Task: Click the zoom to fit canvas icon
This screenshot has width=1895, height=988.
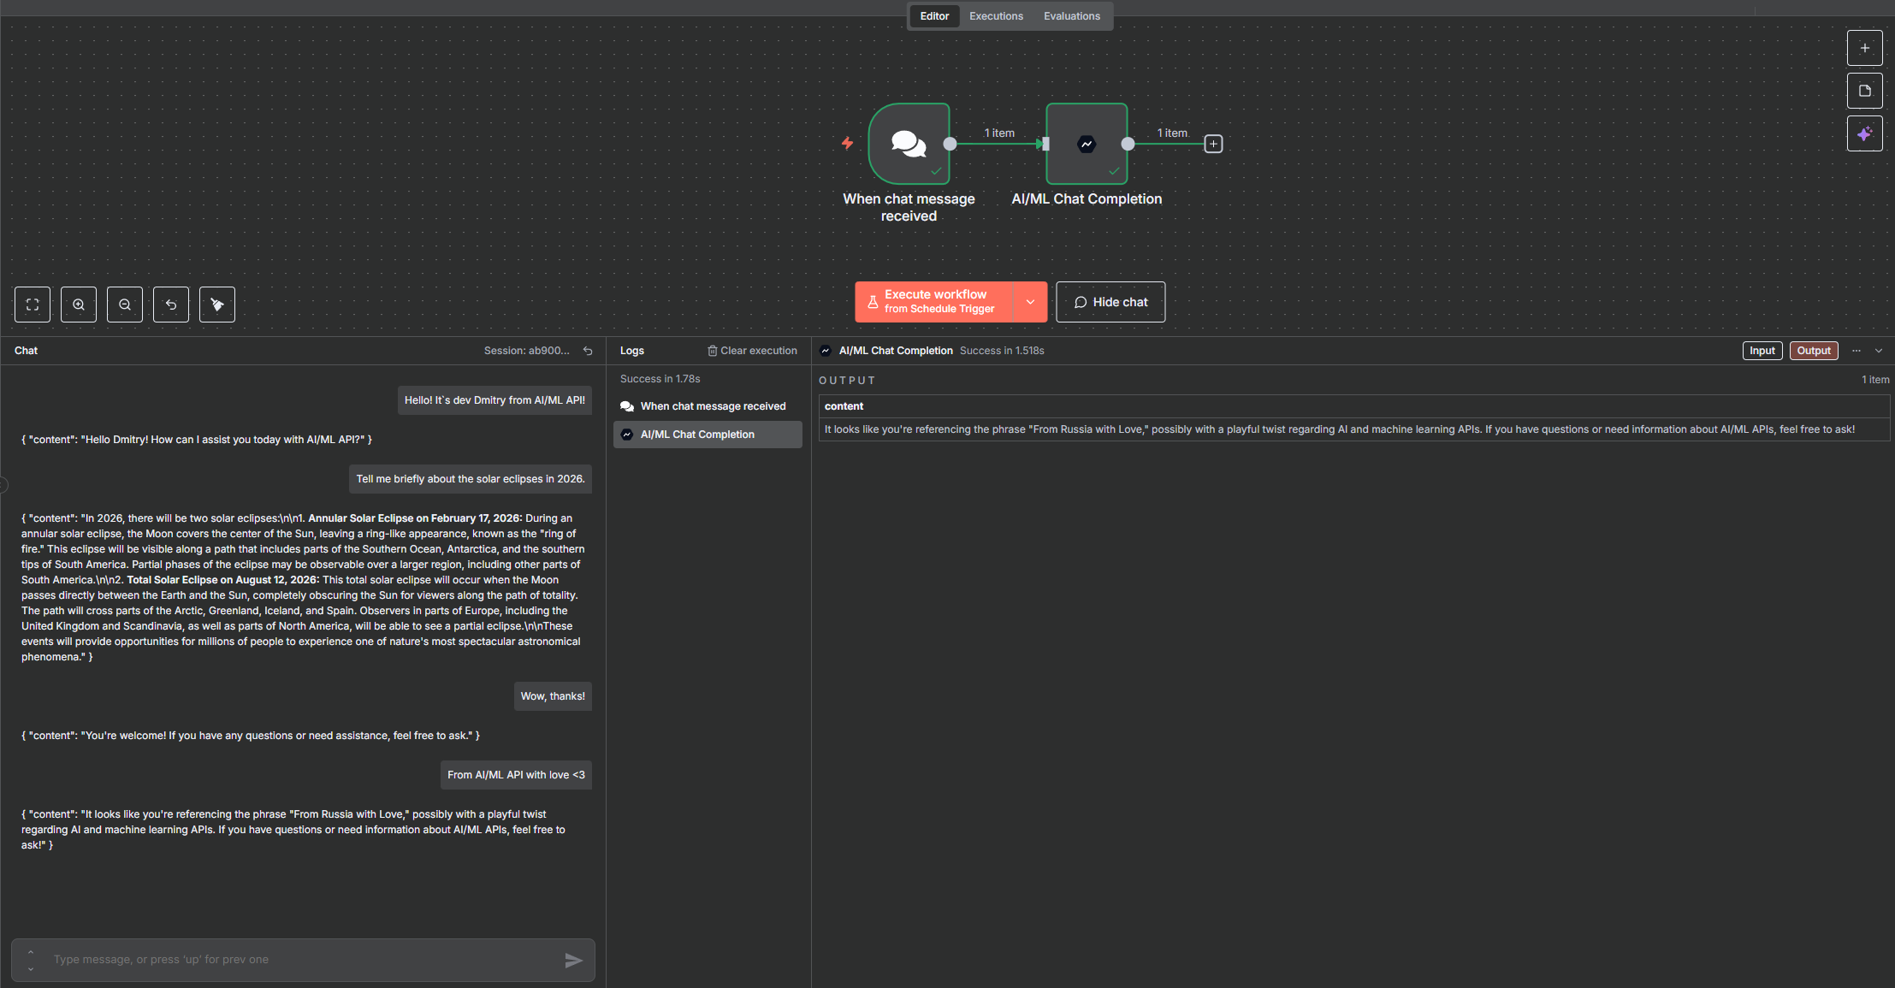Action: [33, 305]
